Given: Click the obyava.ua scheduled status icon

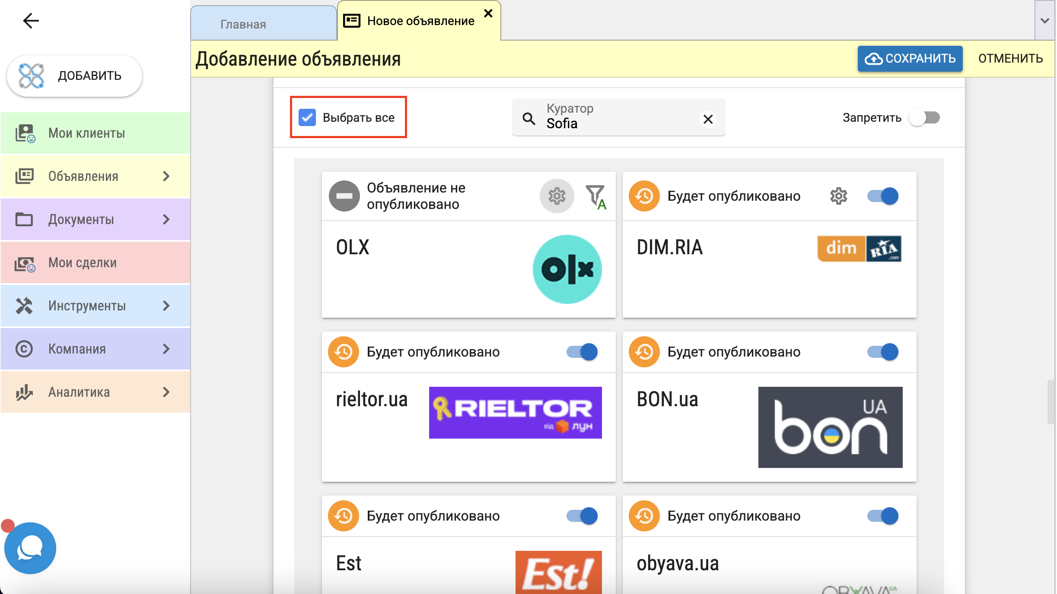Looking at the screenshot, I should [644, 516].
